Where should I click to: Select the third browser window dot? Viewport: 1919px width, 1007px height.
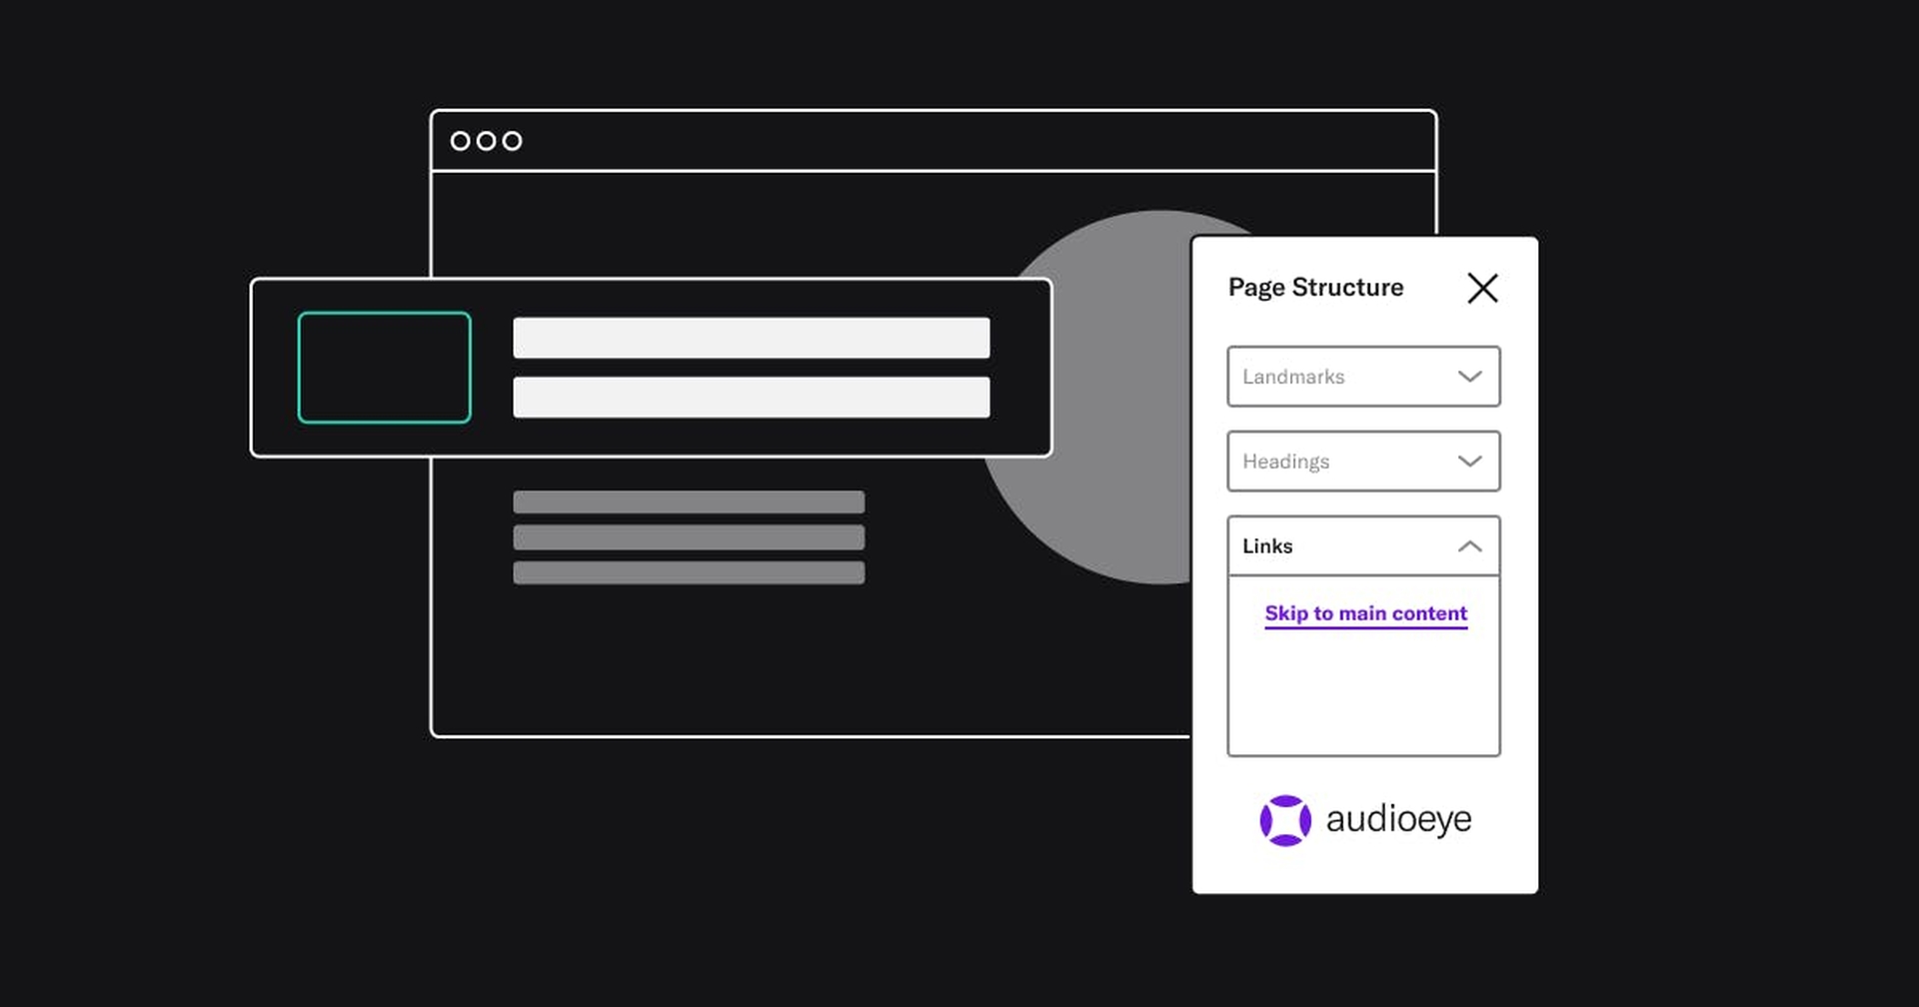tap(514, 141)
